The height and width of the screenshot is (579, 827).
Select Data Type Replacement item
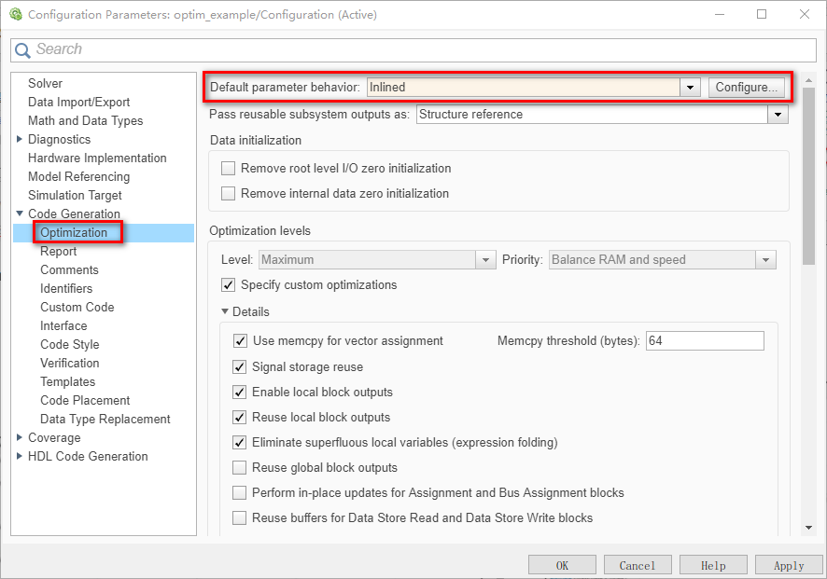pyautogui.click(x=105, y=420)
